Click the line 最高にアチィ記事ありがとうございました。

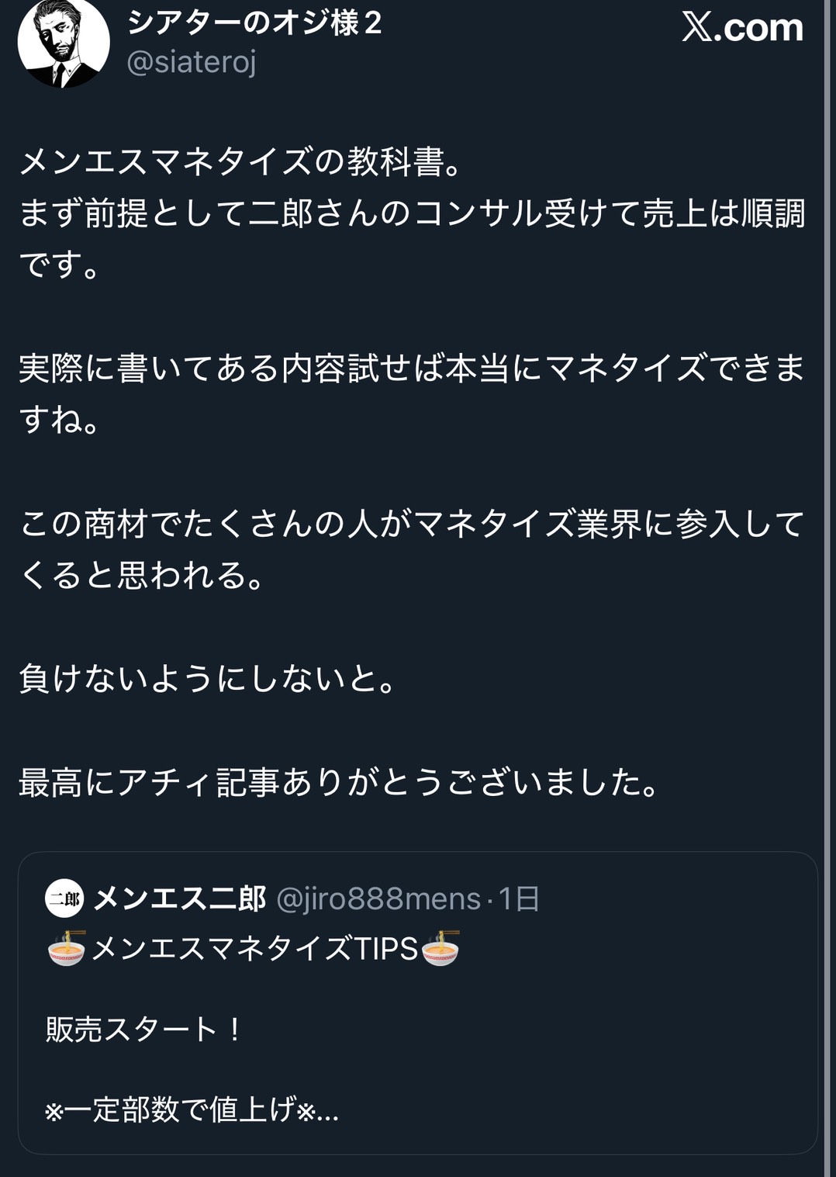(x=340, y=782)
